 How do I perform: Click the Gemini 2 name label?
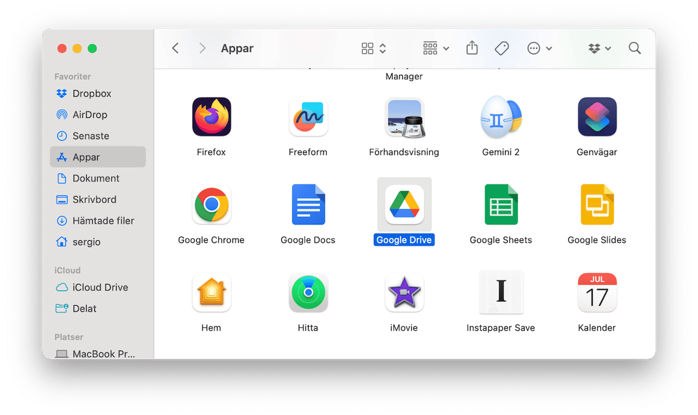pyautogui.click(x=501, y=152)
